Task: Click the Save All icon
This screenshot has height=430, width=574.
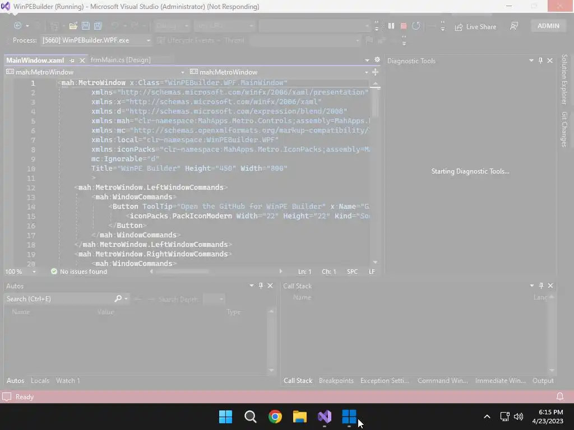Action: coord(98,26)
